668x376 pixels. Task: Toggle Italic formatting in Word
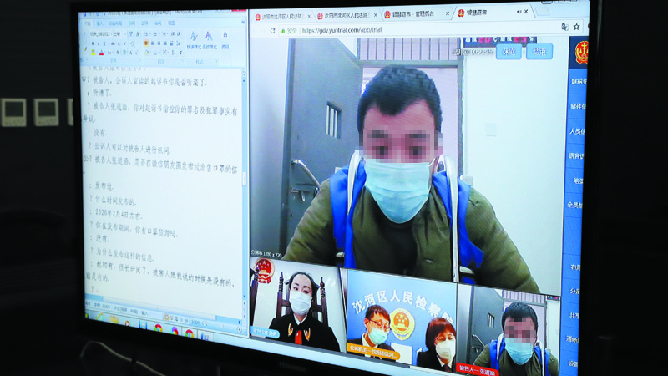[x=99, y=43]
